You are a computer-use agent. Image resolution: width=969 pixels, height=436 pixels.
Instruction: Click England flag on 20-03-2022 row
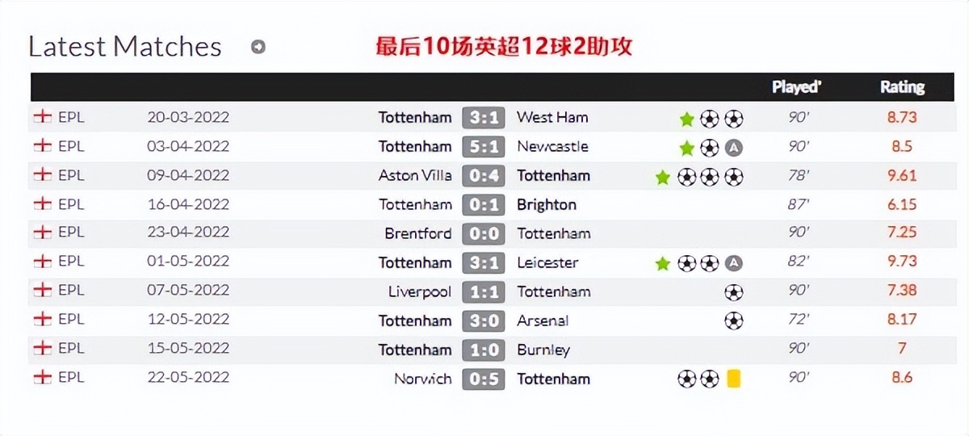click(42, 117)
